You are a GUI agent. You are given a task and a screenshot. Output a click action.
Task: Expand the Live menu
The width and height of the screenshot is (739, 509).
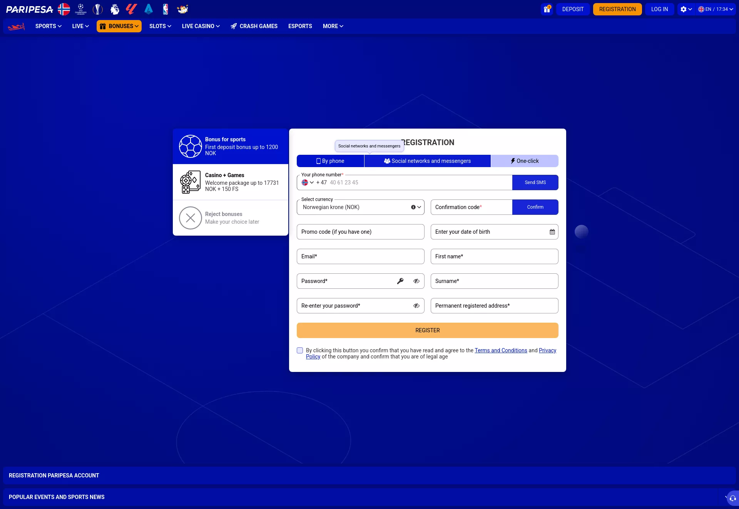coord(80,26)
